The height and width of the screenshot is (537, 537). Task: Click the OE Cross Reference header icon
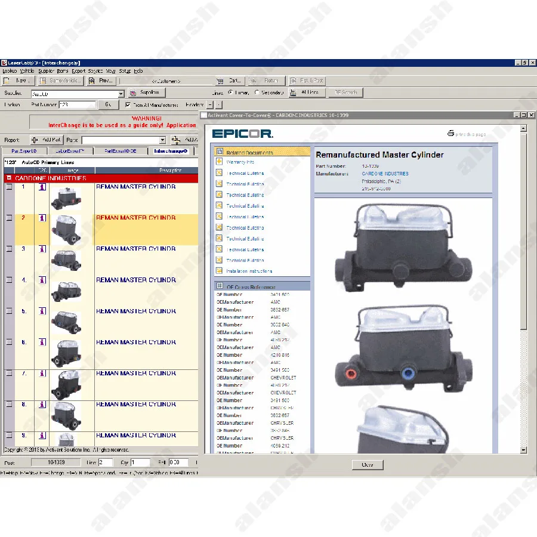point(220,286)
